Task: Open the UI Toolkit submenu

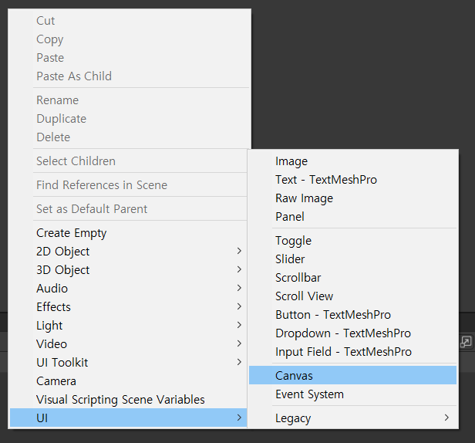Action: pos(129,362)
